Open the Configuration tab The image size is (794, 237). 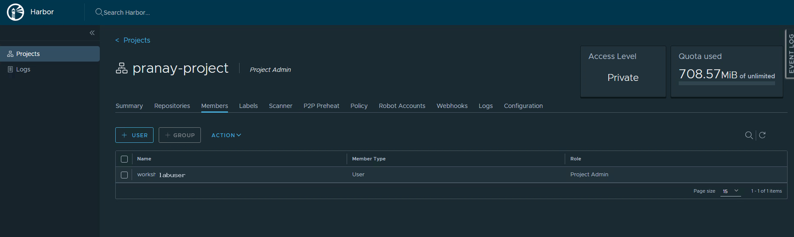(x=524, y=106)
